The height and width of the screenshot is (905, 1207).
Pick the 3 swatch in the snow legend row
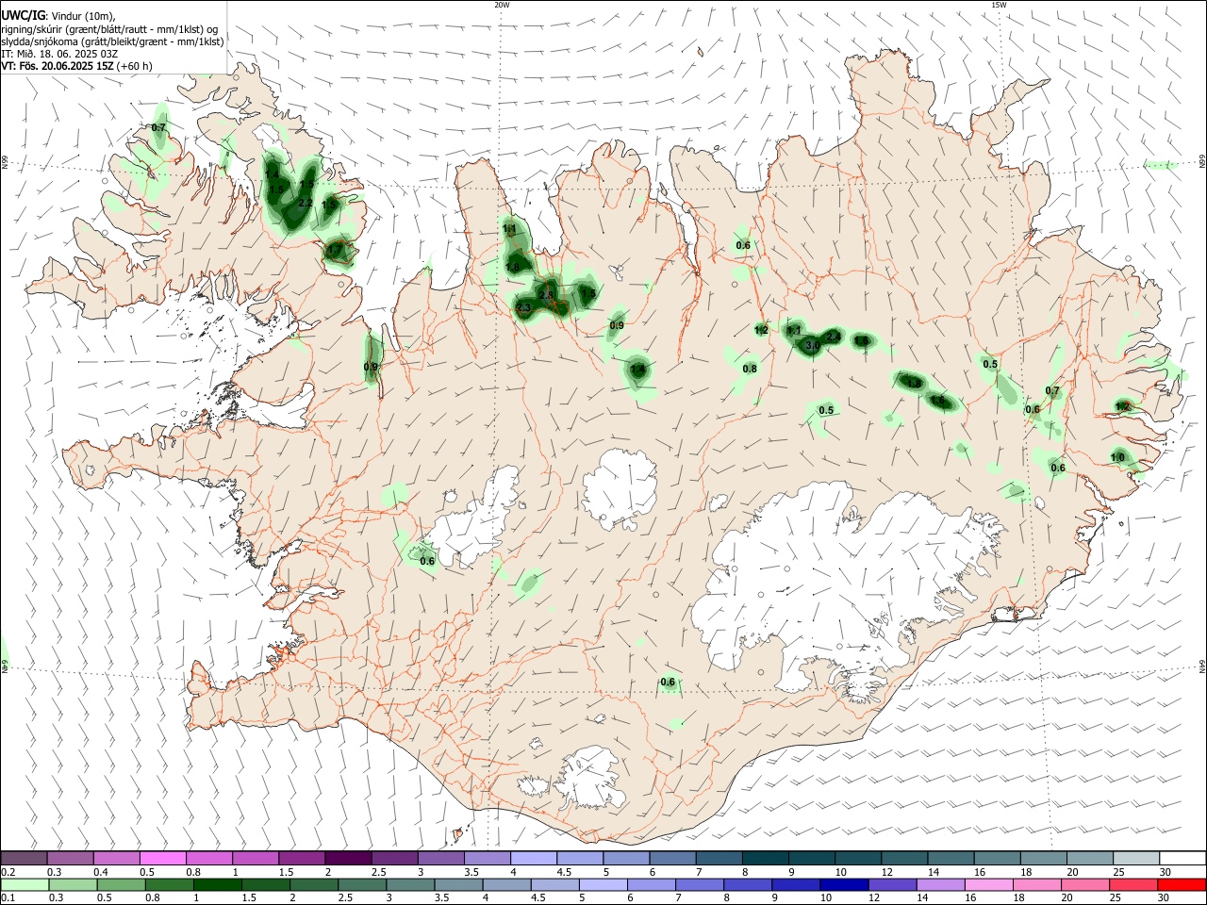[x=440, y=859]
